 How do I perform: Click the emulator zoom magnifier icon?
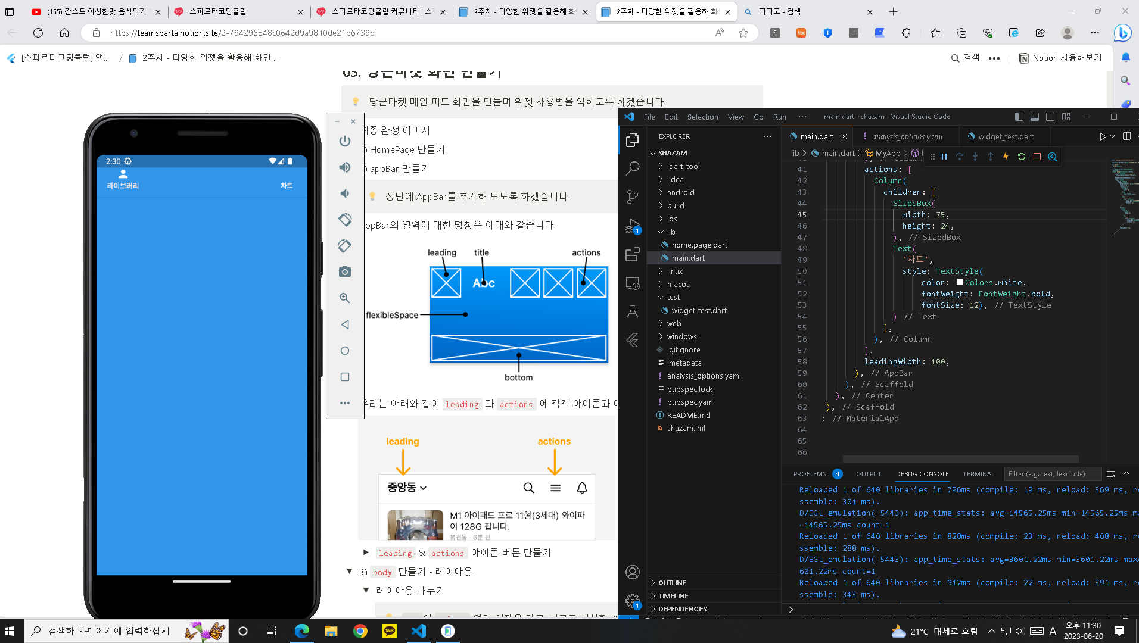click(x=345, y=298)
